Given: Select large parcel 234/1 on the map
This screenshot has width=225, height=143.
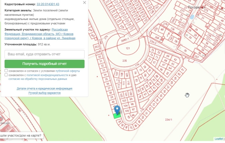Looking at the screenshot, I should pos(168,119).
